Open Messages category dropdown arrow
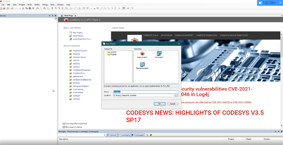The height and width of the screenshot is (145, 283). click(104, 135)
